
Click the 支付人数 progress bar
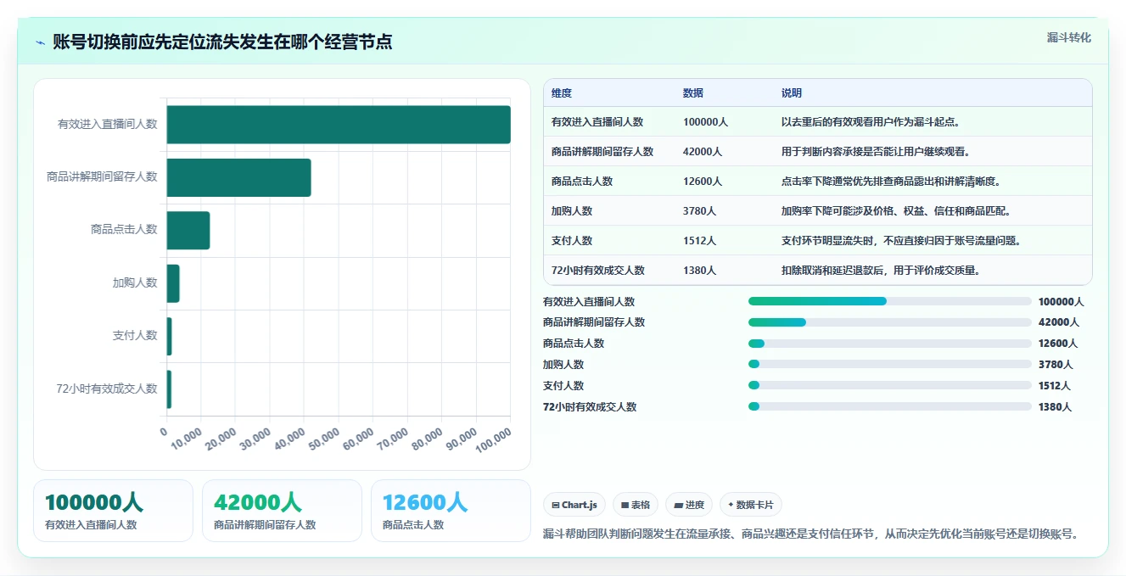point(889,385)
